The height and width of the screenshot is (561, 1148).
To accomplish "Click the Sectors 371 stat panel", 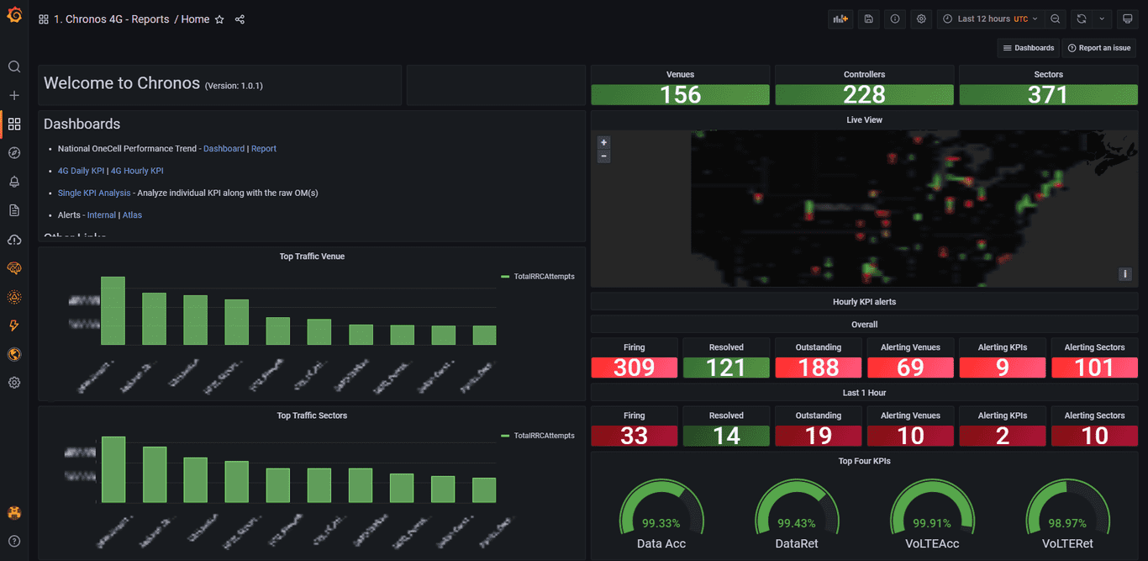I will [x=1048, y=87].
